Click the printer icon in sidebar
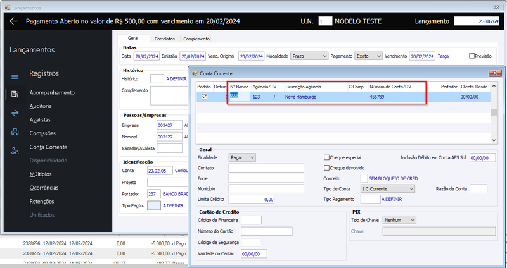This screenshot has width=507, height=268. click(x=15, y=131)
